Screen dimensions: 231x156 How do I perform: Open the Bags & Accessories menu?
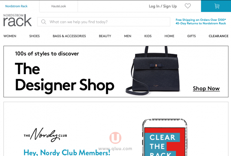pyautogui.click(x=69, y=36)
